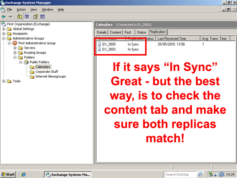The image size is (237, 178).
Task: Click the Calendars folder icon
Action: point(32,67)
